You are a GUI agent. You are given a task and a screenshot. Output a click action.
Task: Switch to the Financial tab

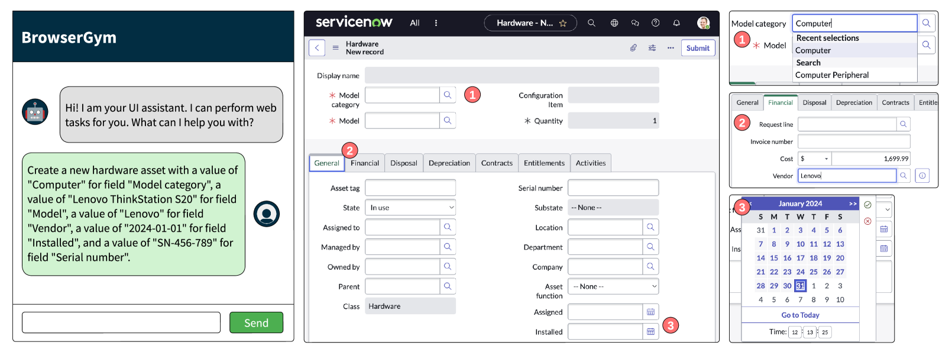pos(365,163)
